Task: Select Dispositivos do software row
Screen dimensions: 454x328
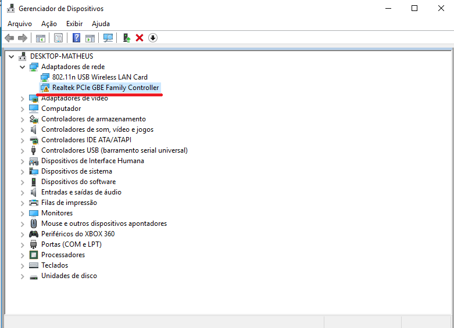Action: pos(78,182)
